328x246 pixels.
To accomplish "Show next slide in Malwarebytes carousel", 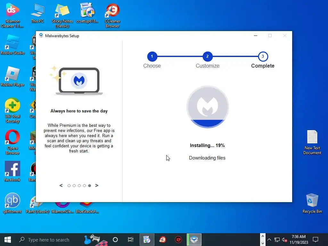I will 97,185.
